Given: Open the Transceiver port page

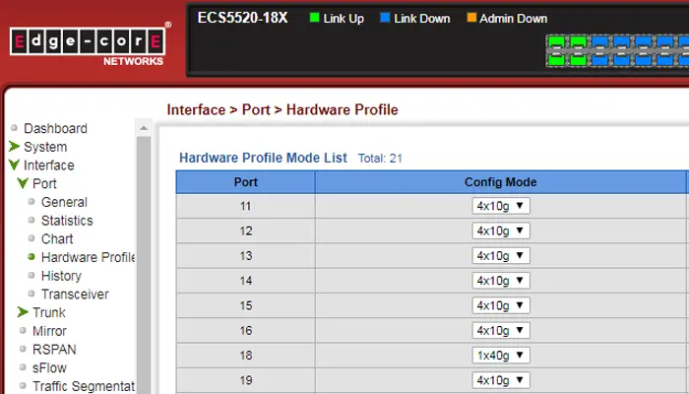Looking at the screenshot, I should pos(75,295).
